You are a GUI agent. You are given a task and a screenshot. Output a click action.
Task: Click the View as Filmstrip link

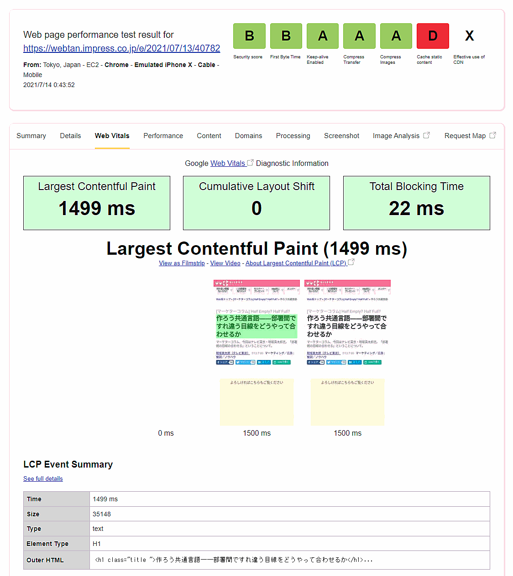[x=182, y=263]
